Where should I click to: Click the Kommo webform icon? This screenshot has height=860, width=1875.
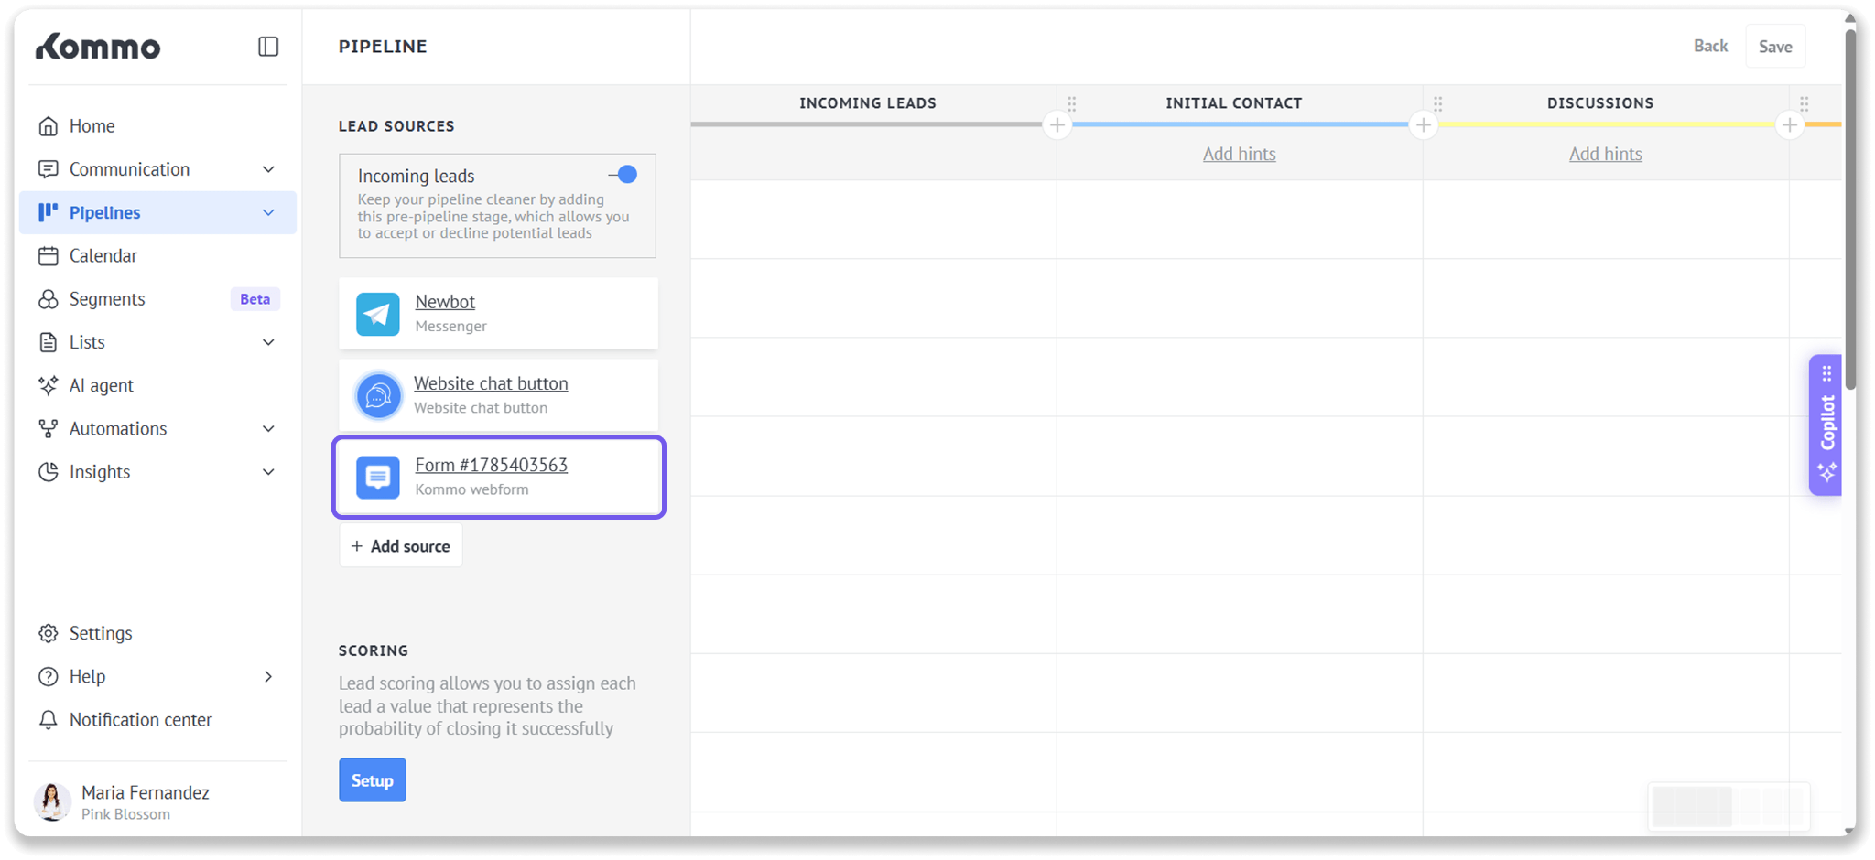[x=378, y=477]
